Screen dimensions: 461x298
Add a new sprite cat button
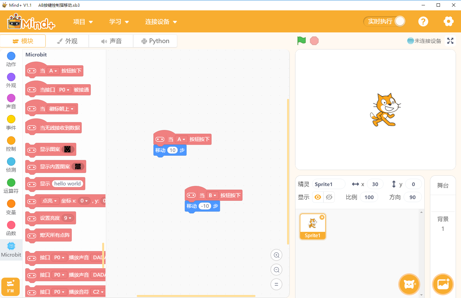409,284
